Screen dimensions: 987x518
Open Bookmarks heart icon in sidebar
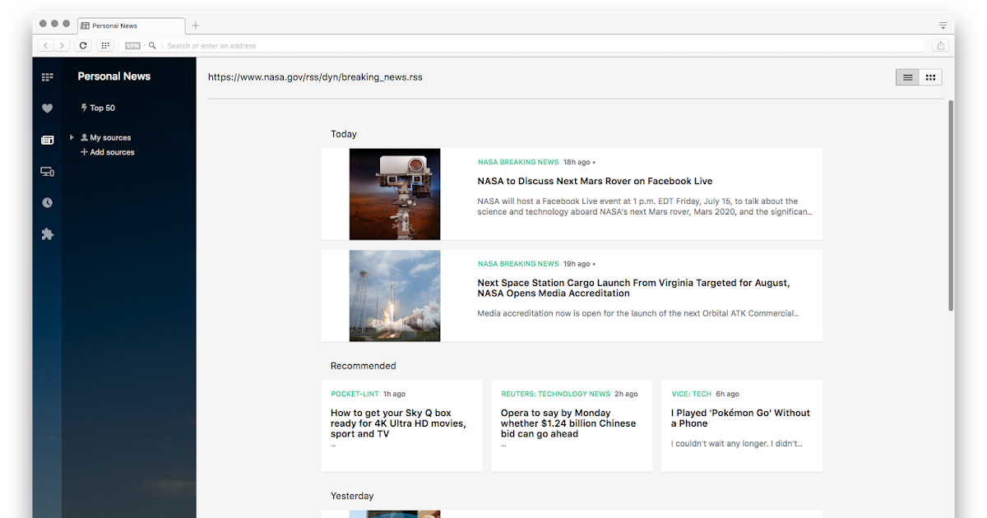tap(47, 109)
